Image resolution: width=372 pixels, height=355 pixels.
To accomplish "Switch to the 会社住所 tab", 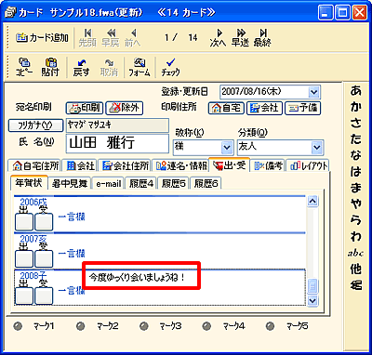I will coord(126,166).
